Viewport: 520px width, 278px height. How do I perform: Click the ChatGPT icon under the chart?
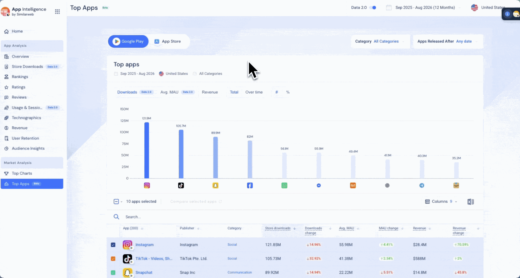pos(387,185)
